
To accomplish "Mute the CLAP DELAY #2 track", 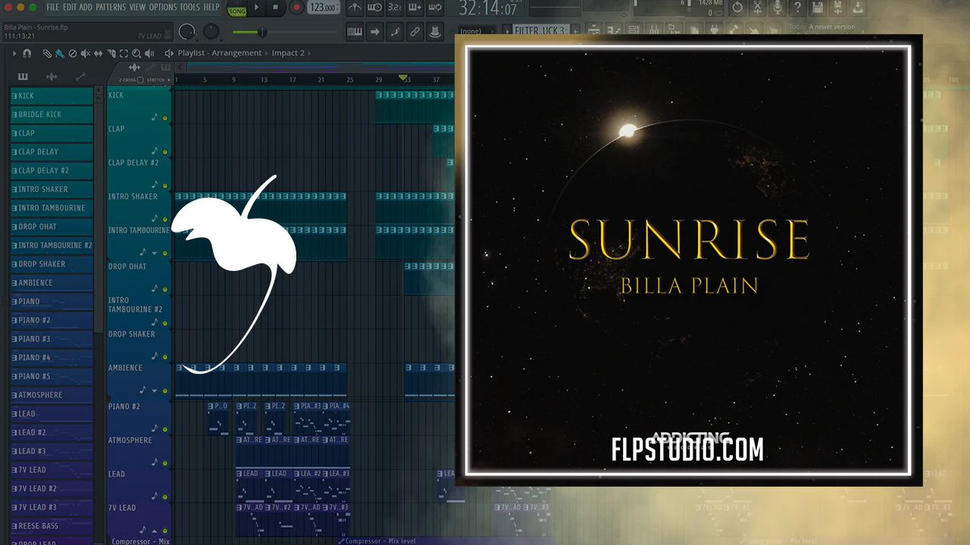I will (165, 185).
